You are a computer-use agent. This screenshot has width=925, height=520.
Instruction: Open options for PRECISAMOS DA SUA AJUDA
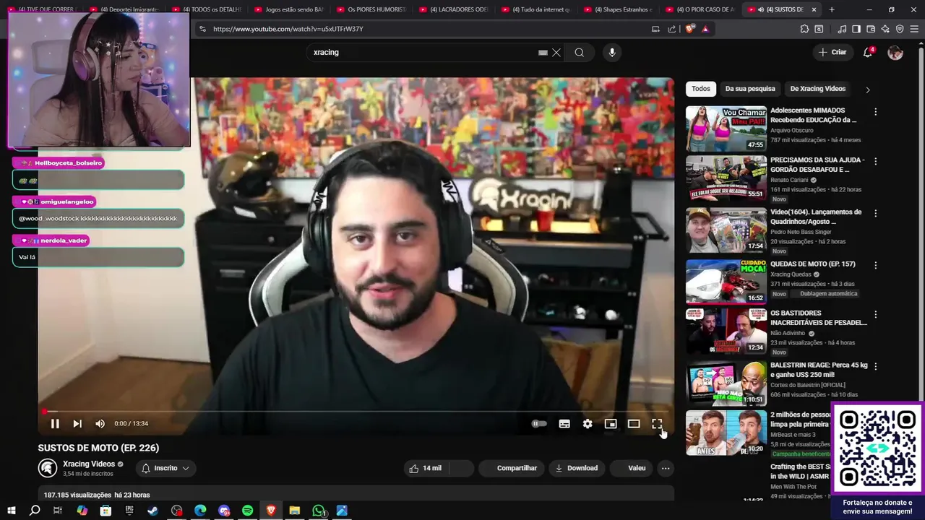coord(875,162)
